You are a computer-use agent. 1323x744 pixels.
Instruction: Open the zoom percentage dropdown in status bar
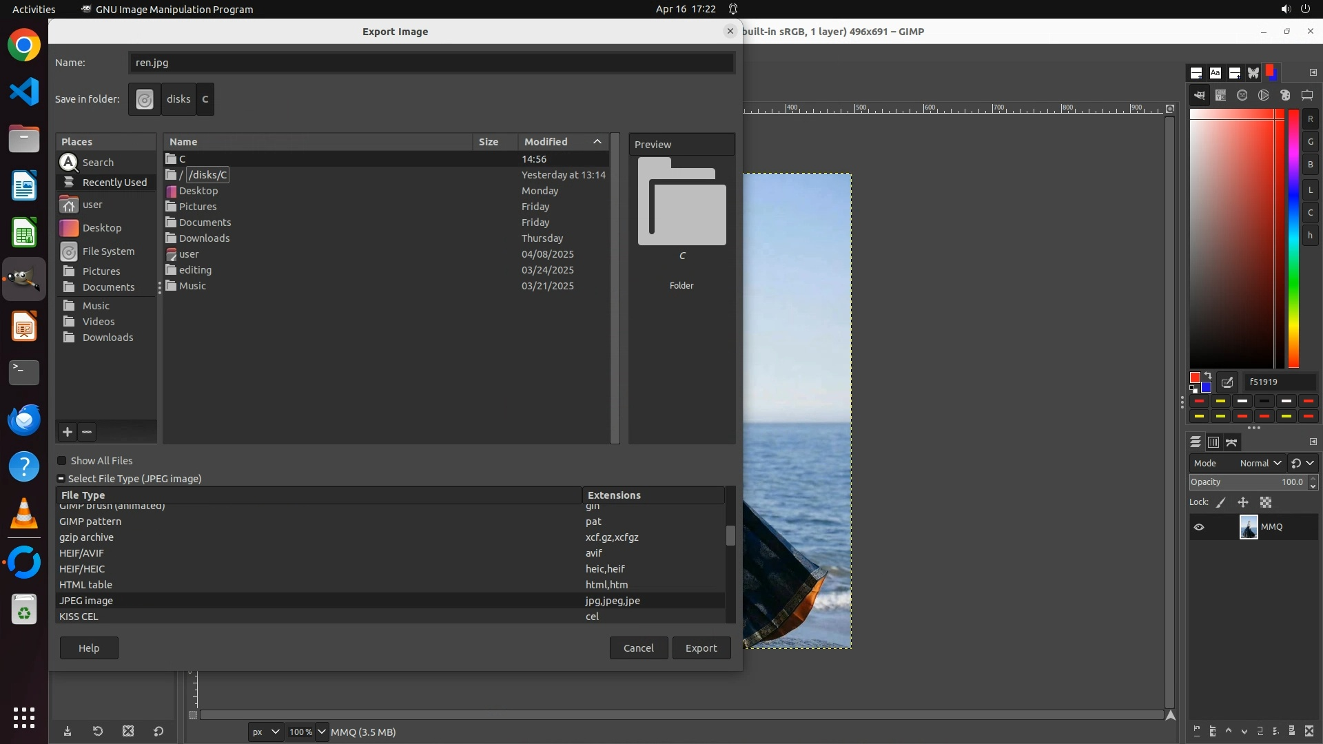point(321,732)
